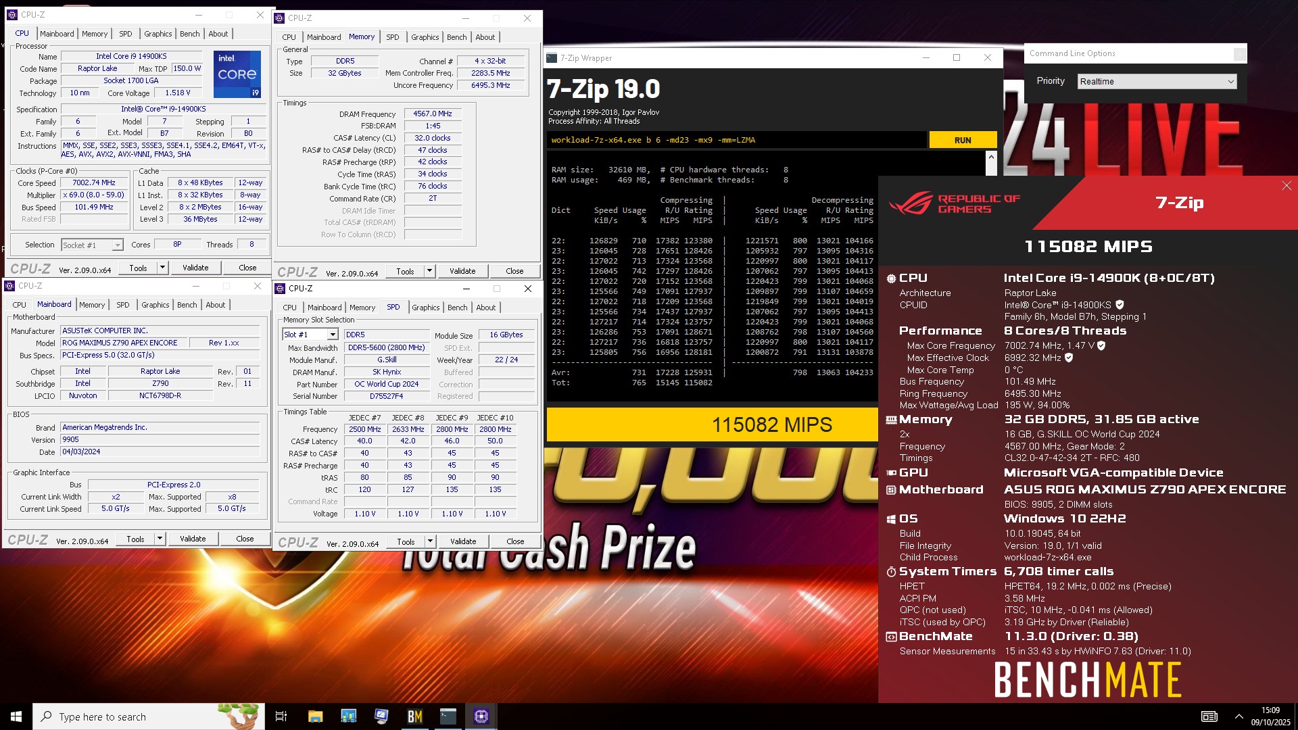
Task: Click the Motherboard section icon in BenchMate
Action: tap(891, 490)
